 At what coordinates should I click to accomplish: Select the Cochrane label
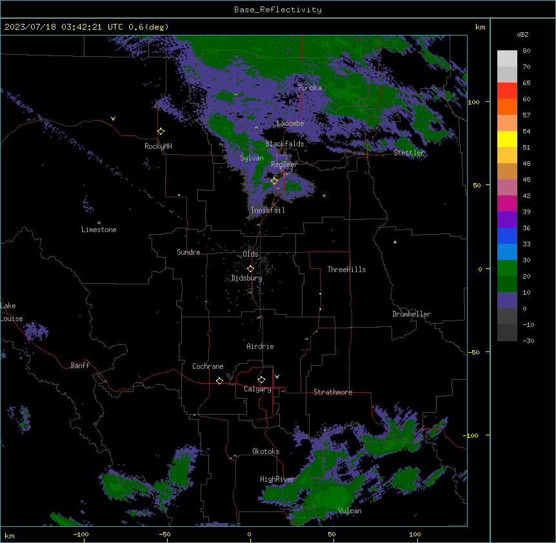point(208,366)
